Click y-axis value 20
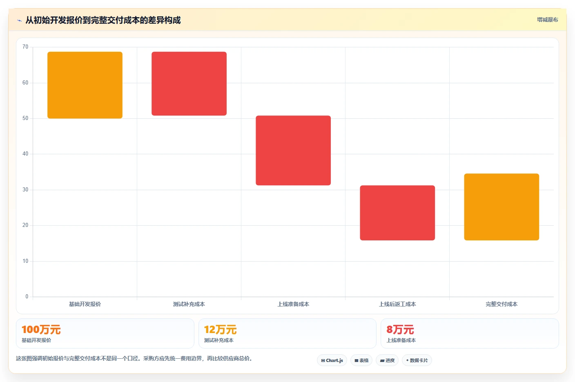The width and height of the screenshot is (575, 382). click(25, 225)
